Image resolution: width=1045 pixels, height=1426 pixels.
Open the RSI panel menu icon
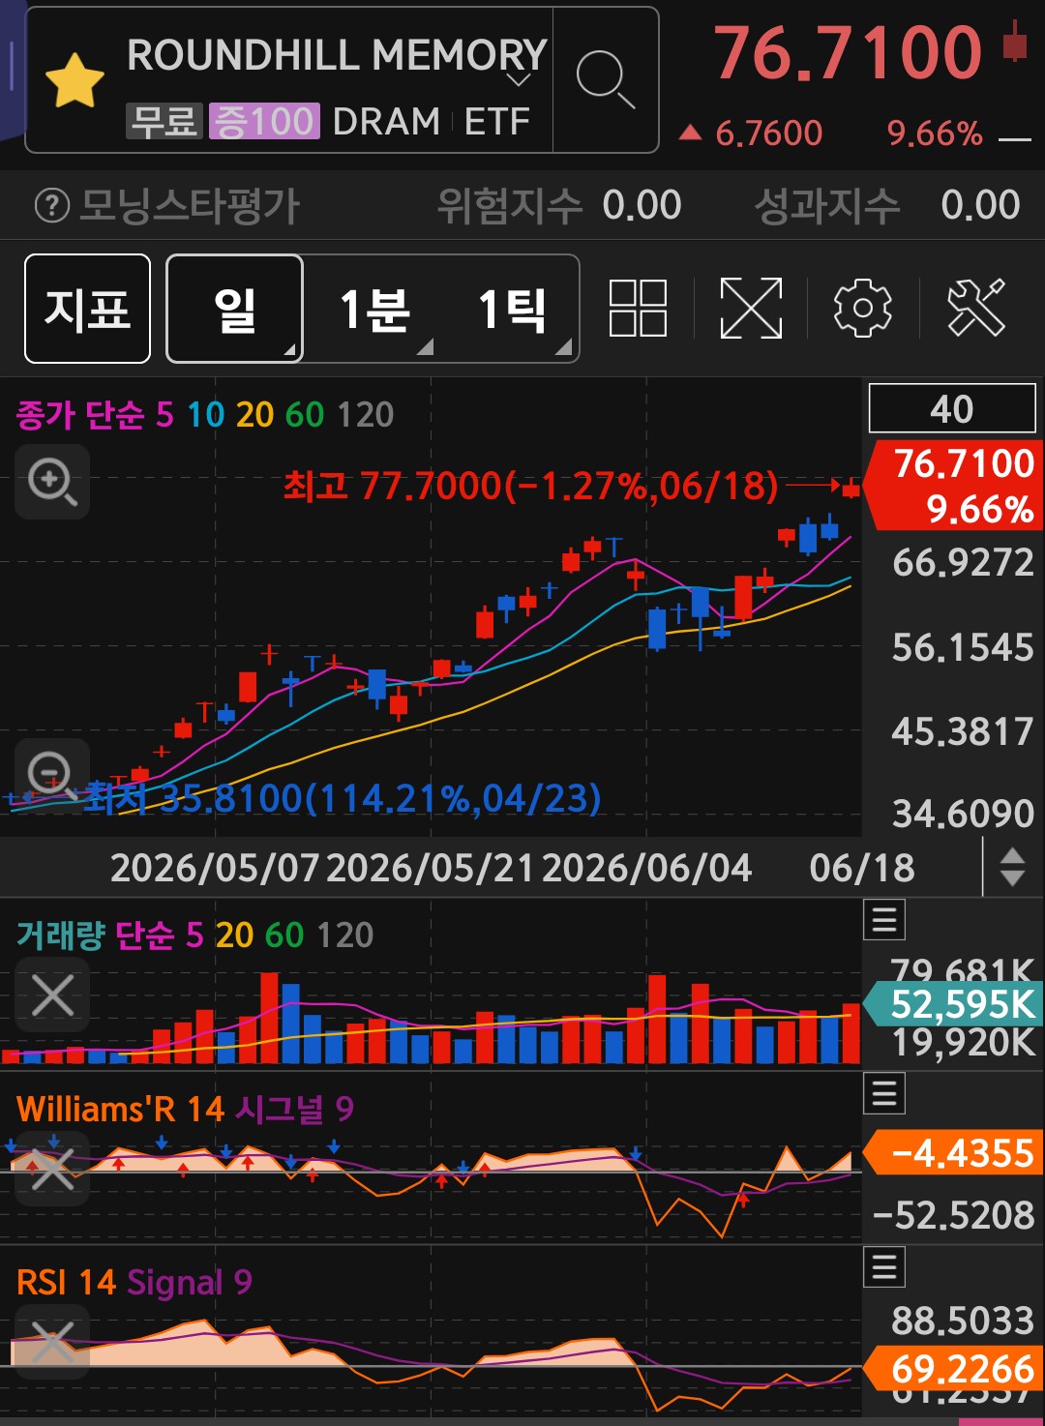pyautogui.click(x=884, y=1266)
